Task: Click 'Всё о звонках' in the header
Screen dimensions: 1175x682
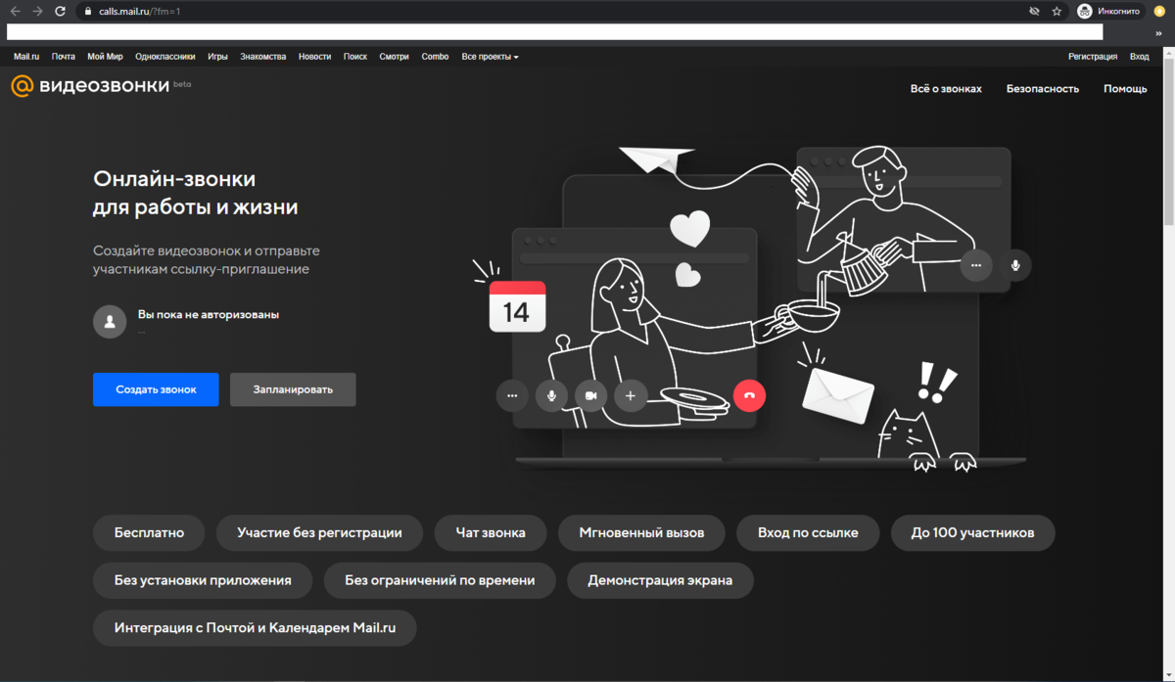Action: pyautogui.click(x=945, y=88)
